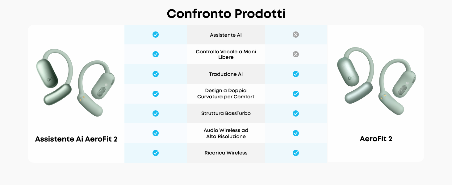Click left checkmark for Ricarica Wireless row
This screenshot has width=452, height=185.
click(156, 153)
